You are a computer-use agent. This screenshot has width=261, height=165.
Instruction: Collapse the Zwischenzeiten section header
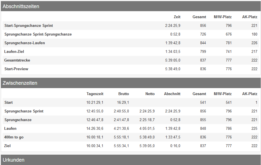tap(20, 83)
